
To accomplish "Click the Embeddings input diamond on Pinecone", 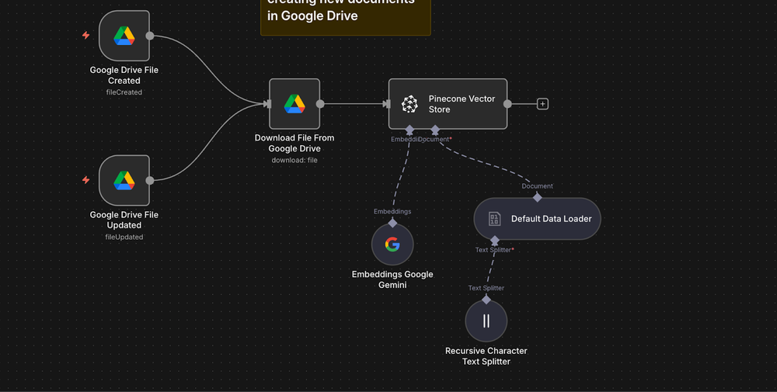I will coord(409,130).
